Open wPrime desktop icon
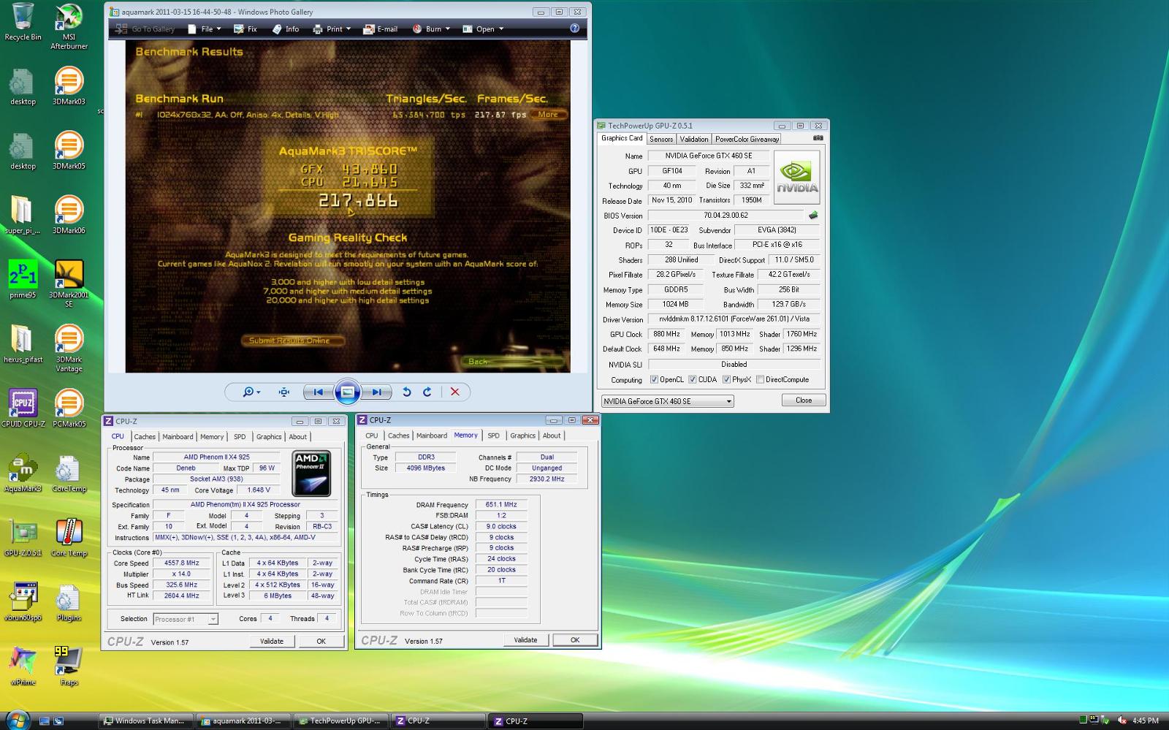Screen dimensions: 1169x730 (x=23, y=666)
